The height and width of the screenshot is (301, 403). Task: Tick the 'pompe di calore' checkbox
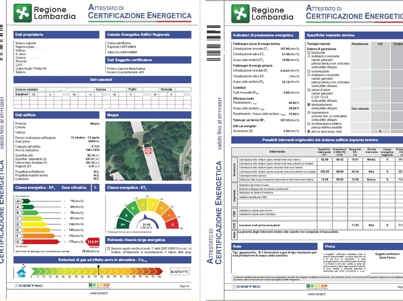309,90
